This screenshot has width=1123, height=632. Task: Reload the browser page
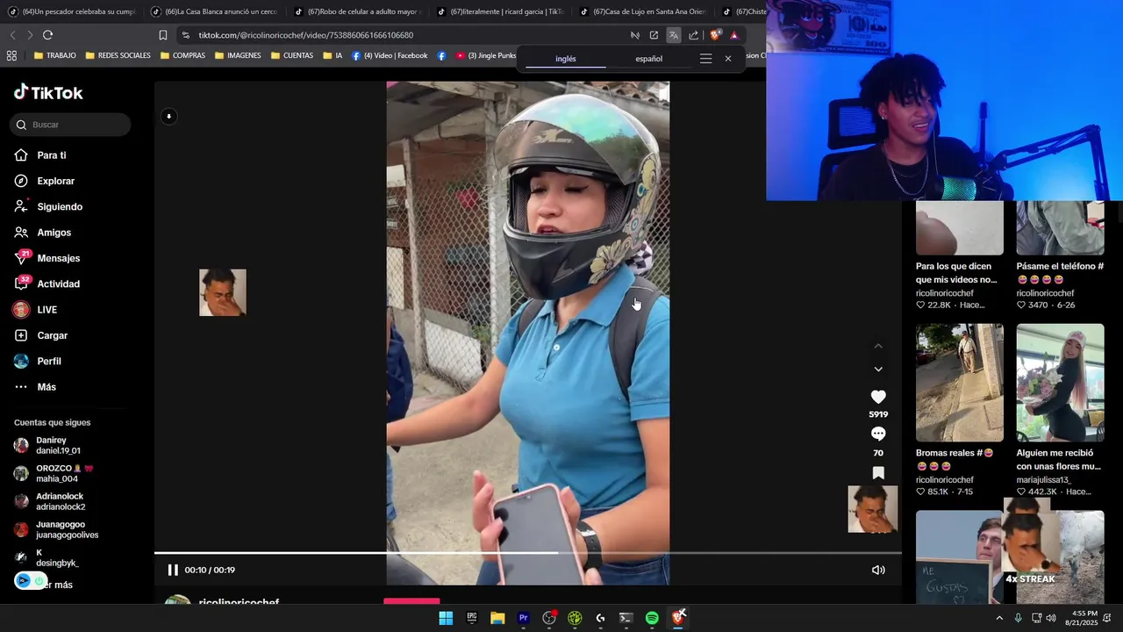point(47,35)
